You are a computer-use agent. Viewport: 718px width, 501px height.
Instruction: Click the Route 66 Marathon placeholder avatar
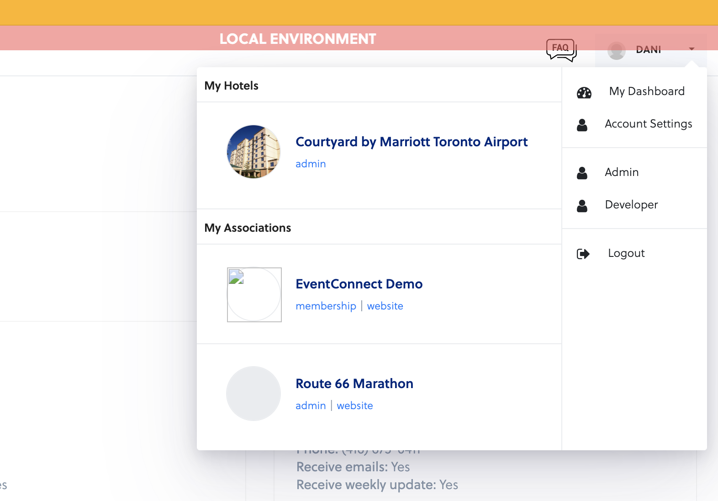(253, 394)
